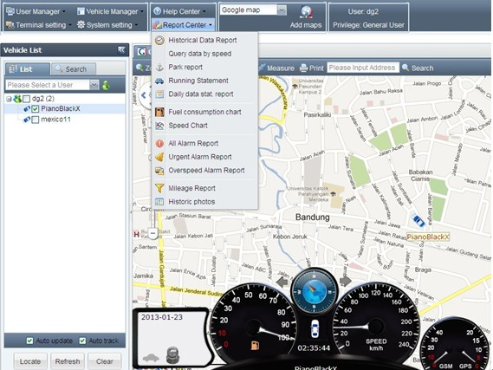This screenshot has width=493, height=370.
Task: Click the Historic photos icon
Action: [159, 202]
